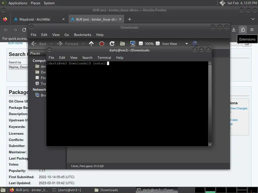Open the Terminal menu

(x=104, y=58)
